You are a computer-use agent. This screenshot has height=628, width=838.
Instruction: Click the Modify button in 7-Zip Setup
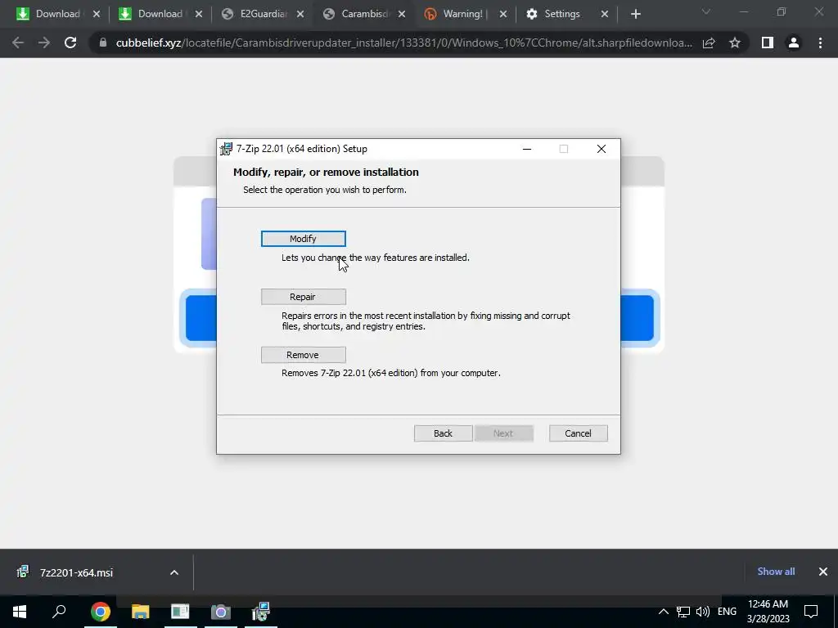[x=303, y=239]
